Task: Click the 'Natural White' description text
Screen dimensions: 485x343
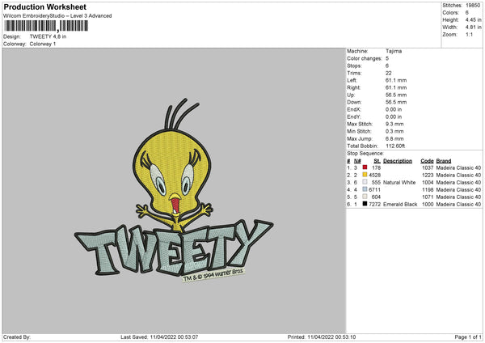Action: click(x=399, y=182)
